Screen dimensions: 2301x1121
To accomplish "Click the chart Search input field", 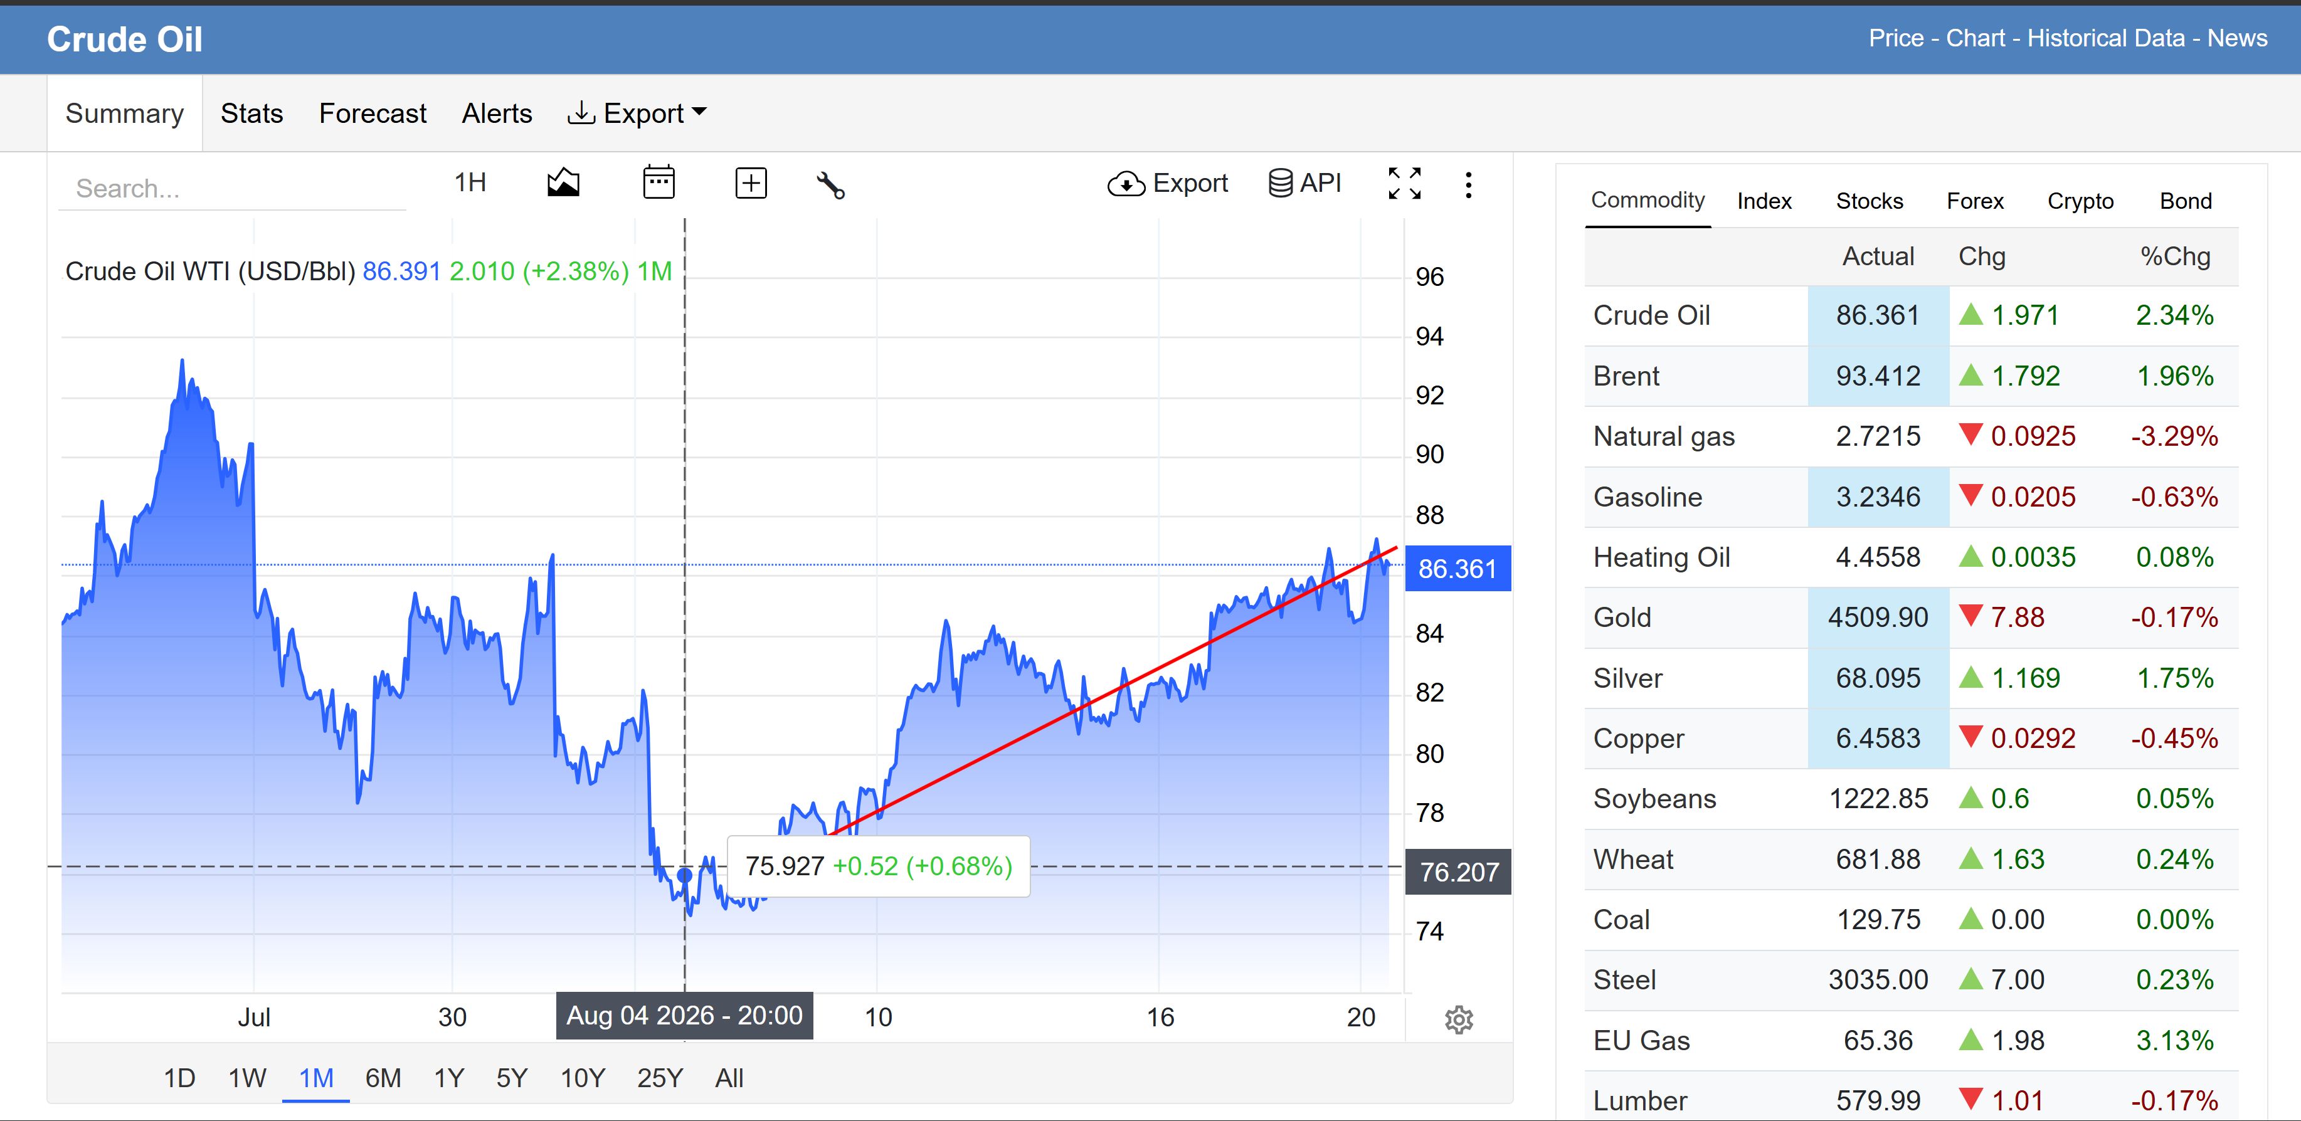I will pyautogui.click(x=232, y=189).
